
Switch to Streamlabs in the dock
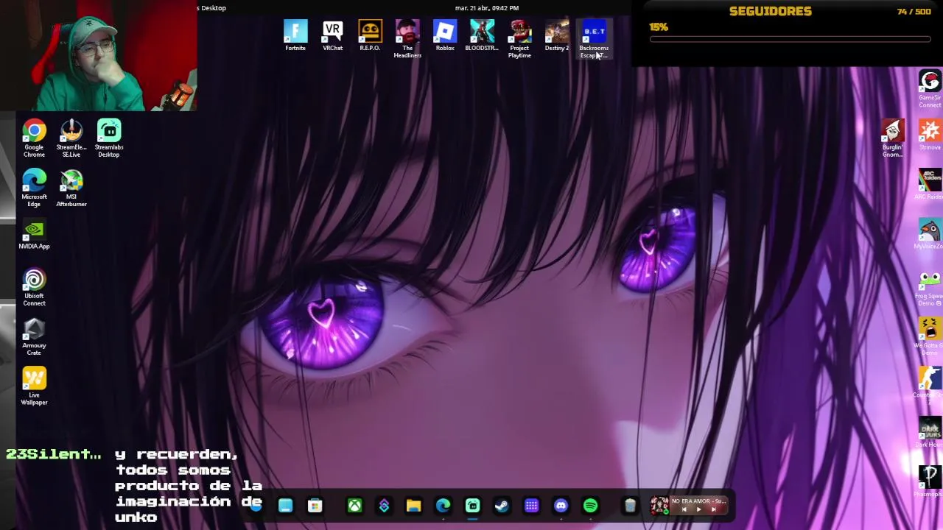pos(472,506)
